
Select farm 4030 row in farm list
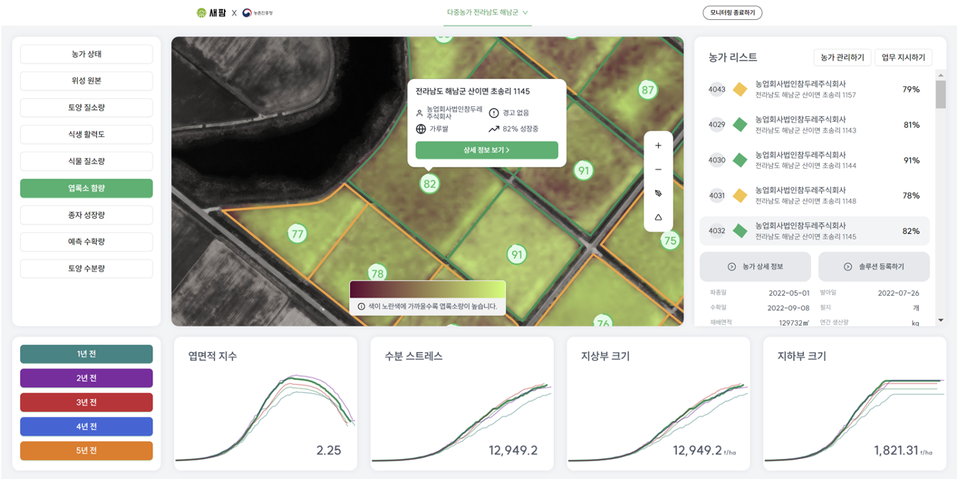click(815, 160)
